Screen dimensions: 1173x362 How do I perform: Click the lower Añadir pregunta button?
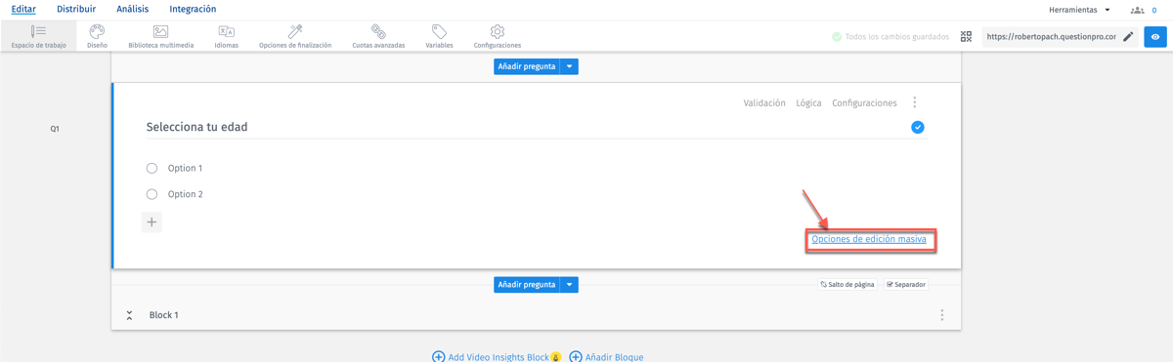(x=527, y=285)
